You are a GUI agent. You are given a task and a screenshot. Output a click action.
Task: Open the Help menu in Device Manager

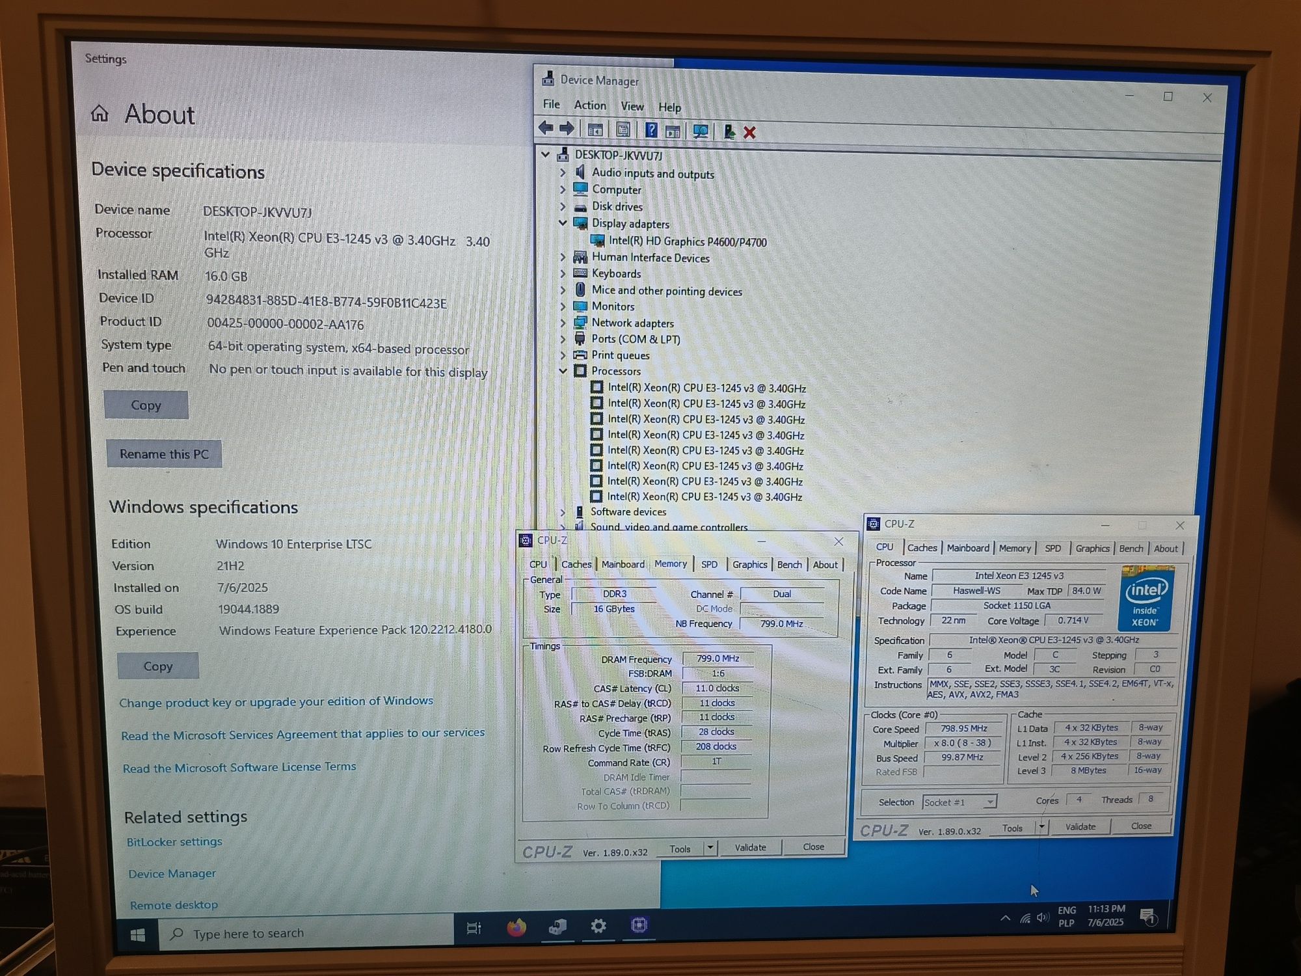[669, 107]
